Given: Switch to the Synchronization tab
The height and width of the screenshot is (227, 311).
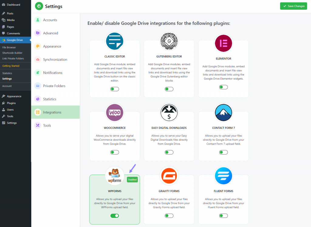Looking at the screenshot, I should pos(56,59).
